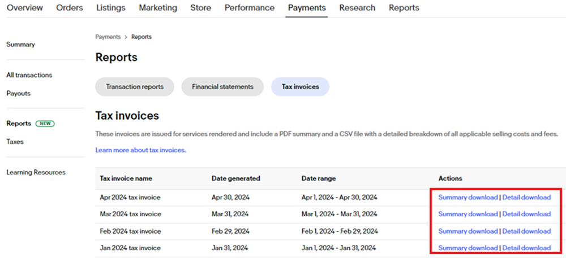Viewport: 566px width, 258px height.
Task: Select the Tax invoices pill
Action: [301, 87]
